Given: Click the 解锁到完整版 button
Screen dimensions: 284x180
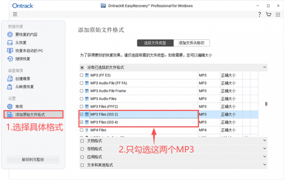Looking at the screenshot, I should coord(33,160).
